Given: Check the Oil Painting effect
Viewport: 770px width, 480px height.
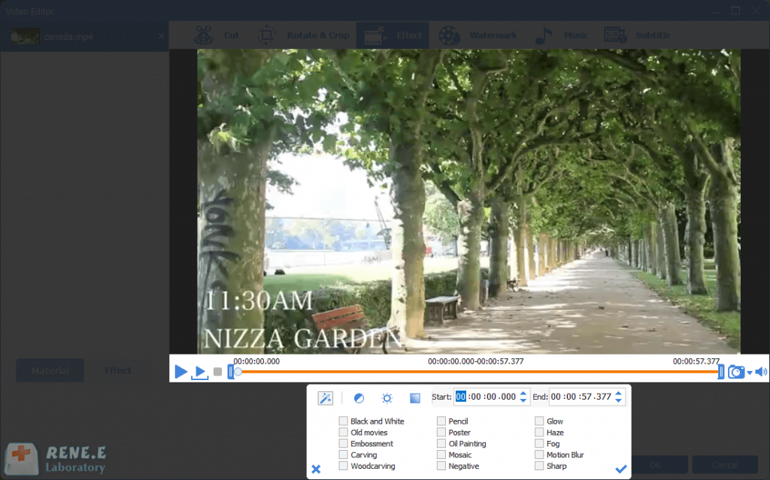Looking at the screenshot, I should click(441, 444).
